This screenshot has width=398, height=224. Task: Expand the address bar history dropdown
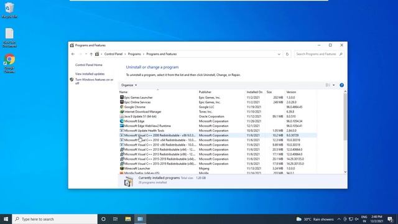(x=279, y=54)
